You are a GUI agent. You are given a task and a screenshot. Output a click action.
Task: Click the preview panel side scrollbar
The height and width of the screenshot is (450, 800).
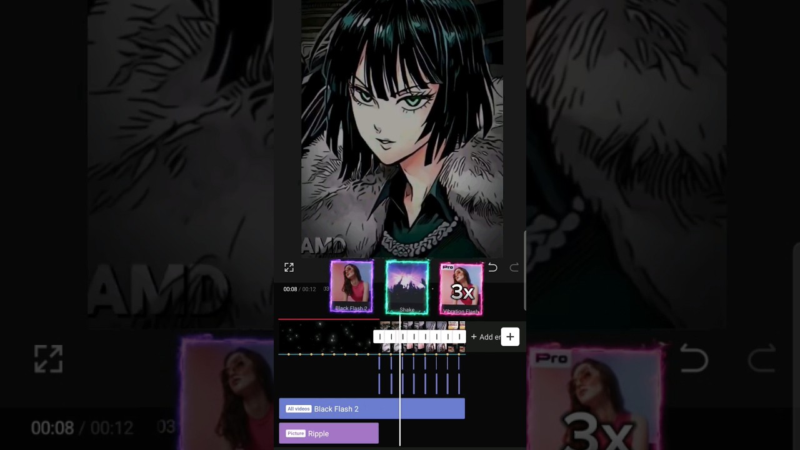coord(524,270)
